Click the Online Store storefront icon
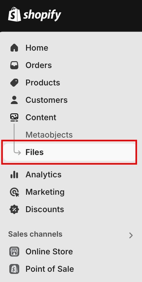The image size is (142, 282). click(14, 252)
